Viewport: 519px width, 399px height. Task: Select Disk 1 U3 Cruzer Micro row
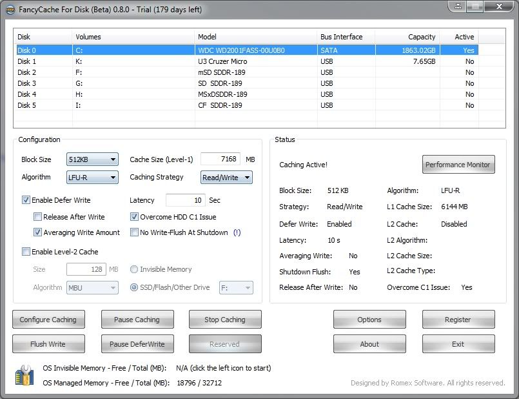pyautogui.click(x=193, y=61)
